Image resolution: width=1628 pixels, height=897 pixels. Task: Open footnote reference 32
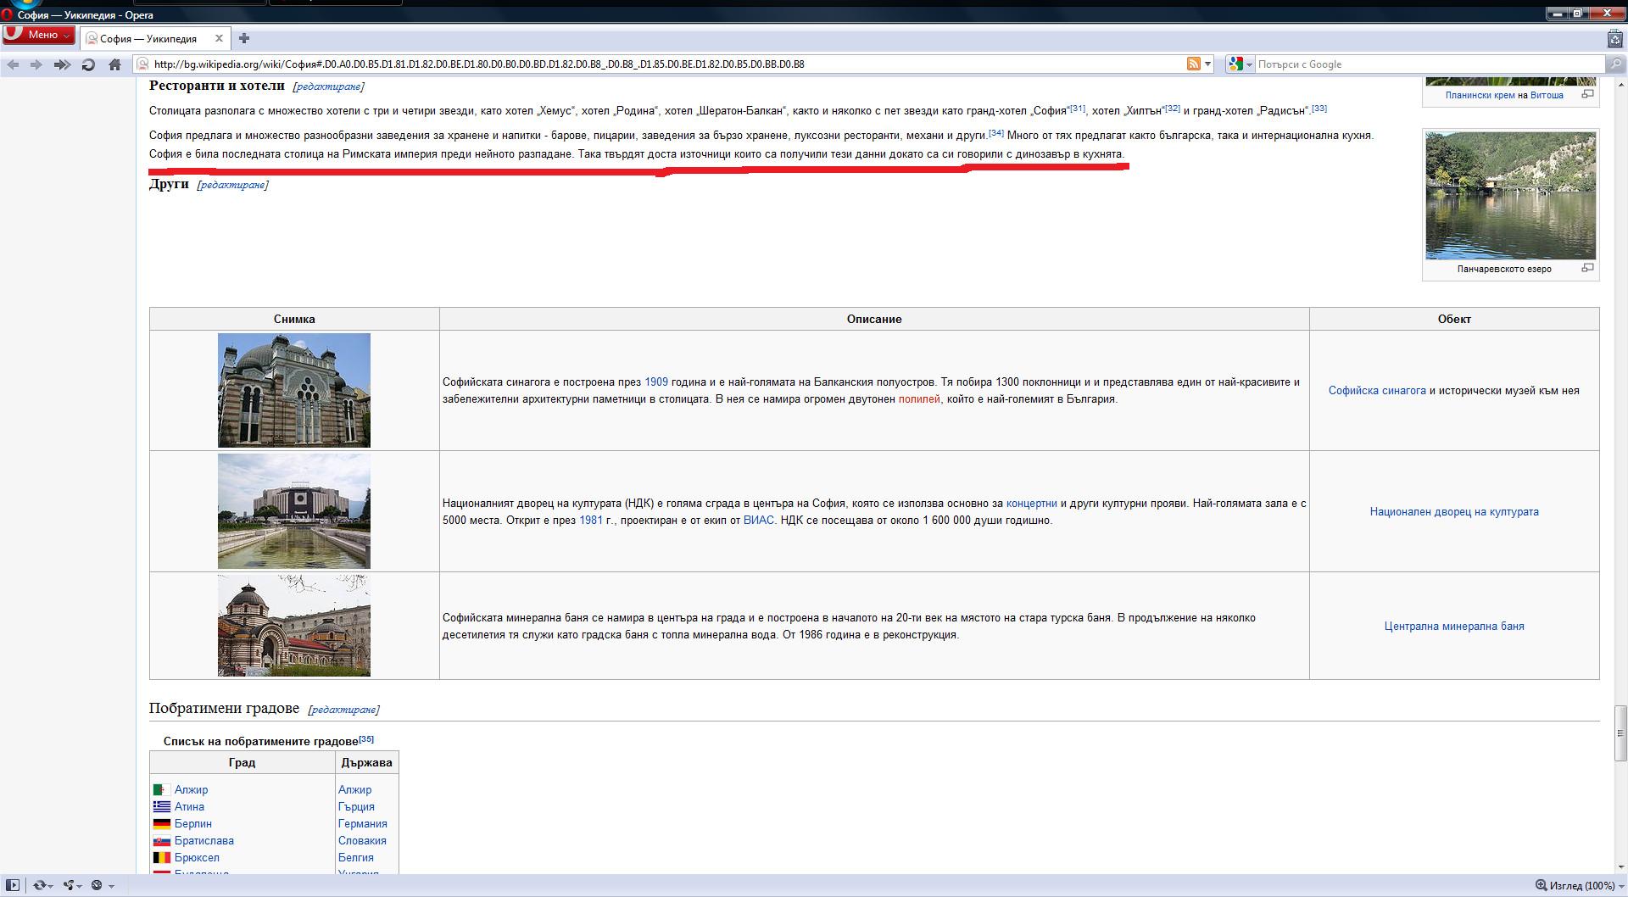pos(1172,109)
